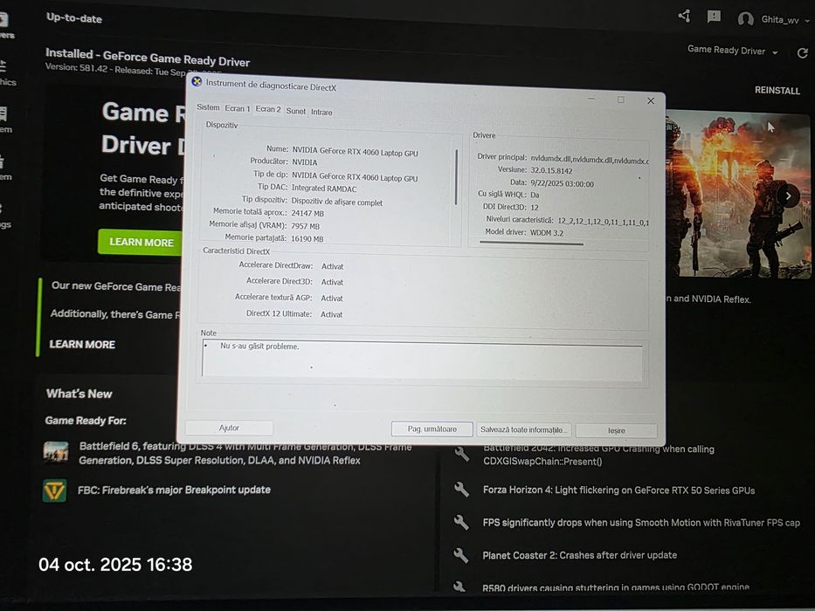Click the Versiune value 32.0.15.8142

551,170
